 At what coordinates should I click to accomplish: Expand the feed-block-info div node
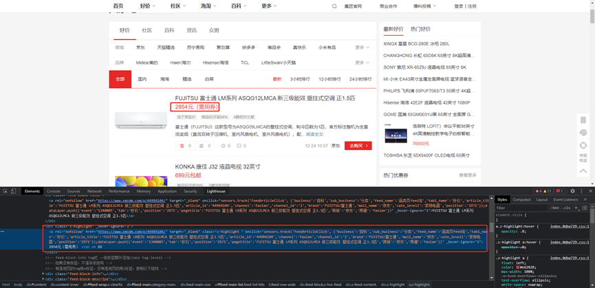(44, 274)
